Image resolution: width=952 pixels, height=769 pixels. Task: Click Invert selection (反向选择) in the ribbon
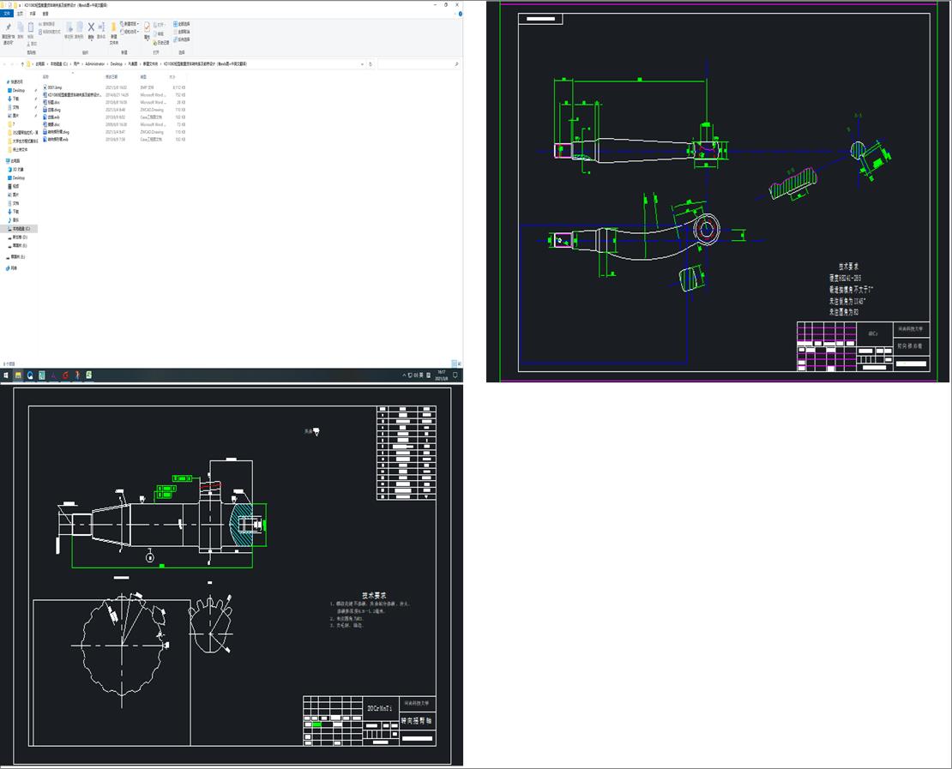[182, 39]
